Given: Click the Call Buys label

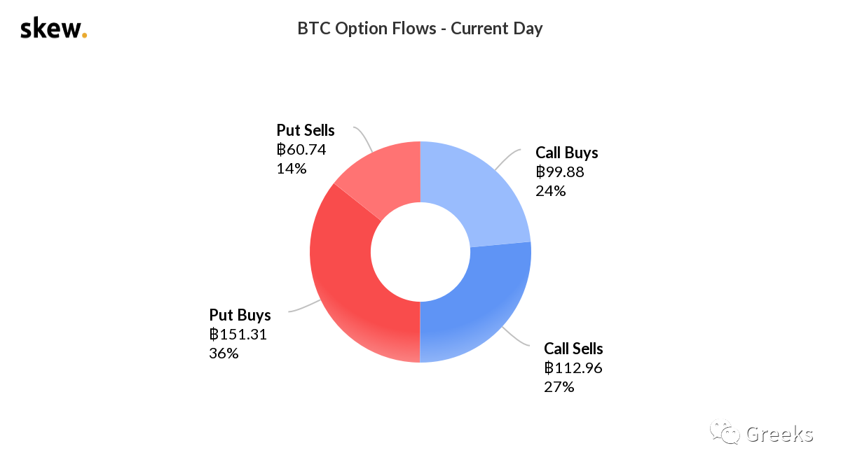Looking at the screenshot, I should click(x=567, y=153).
